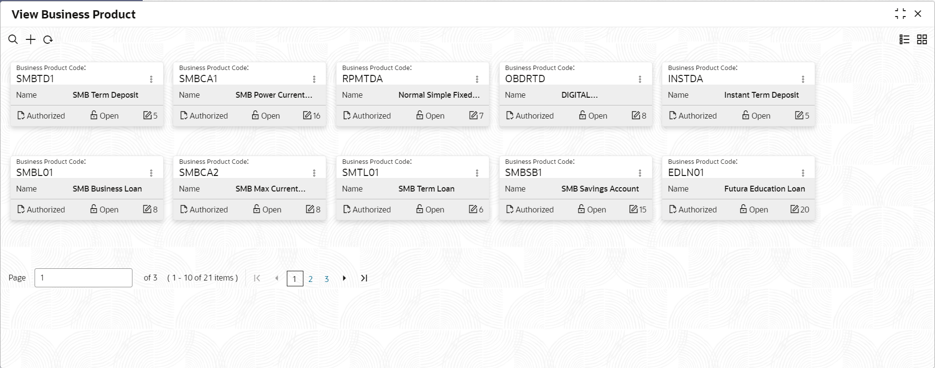
Task: Open kebab menu for RPMTDA product
Action: click(x=477, y=79)
